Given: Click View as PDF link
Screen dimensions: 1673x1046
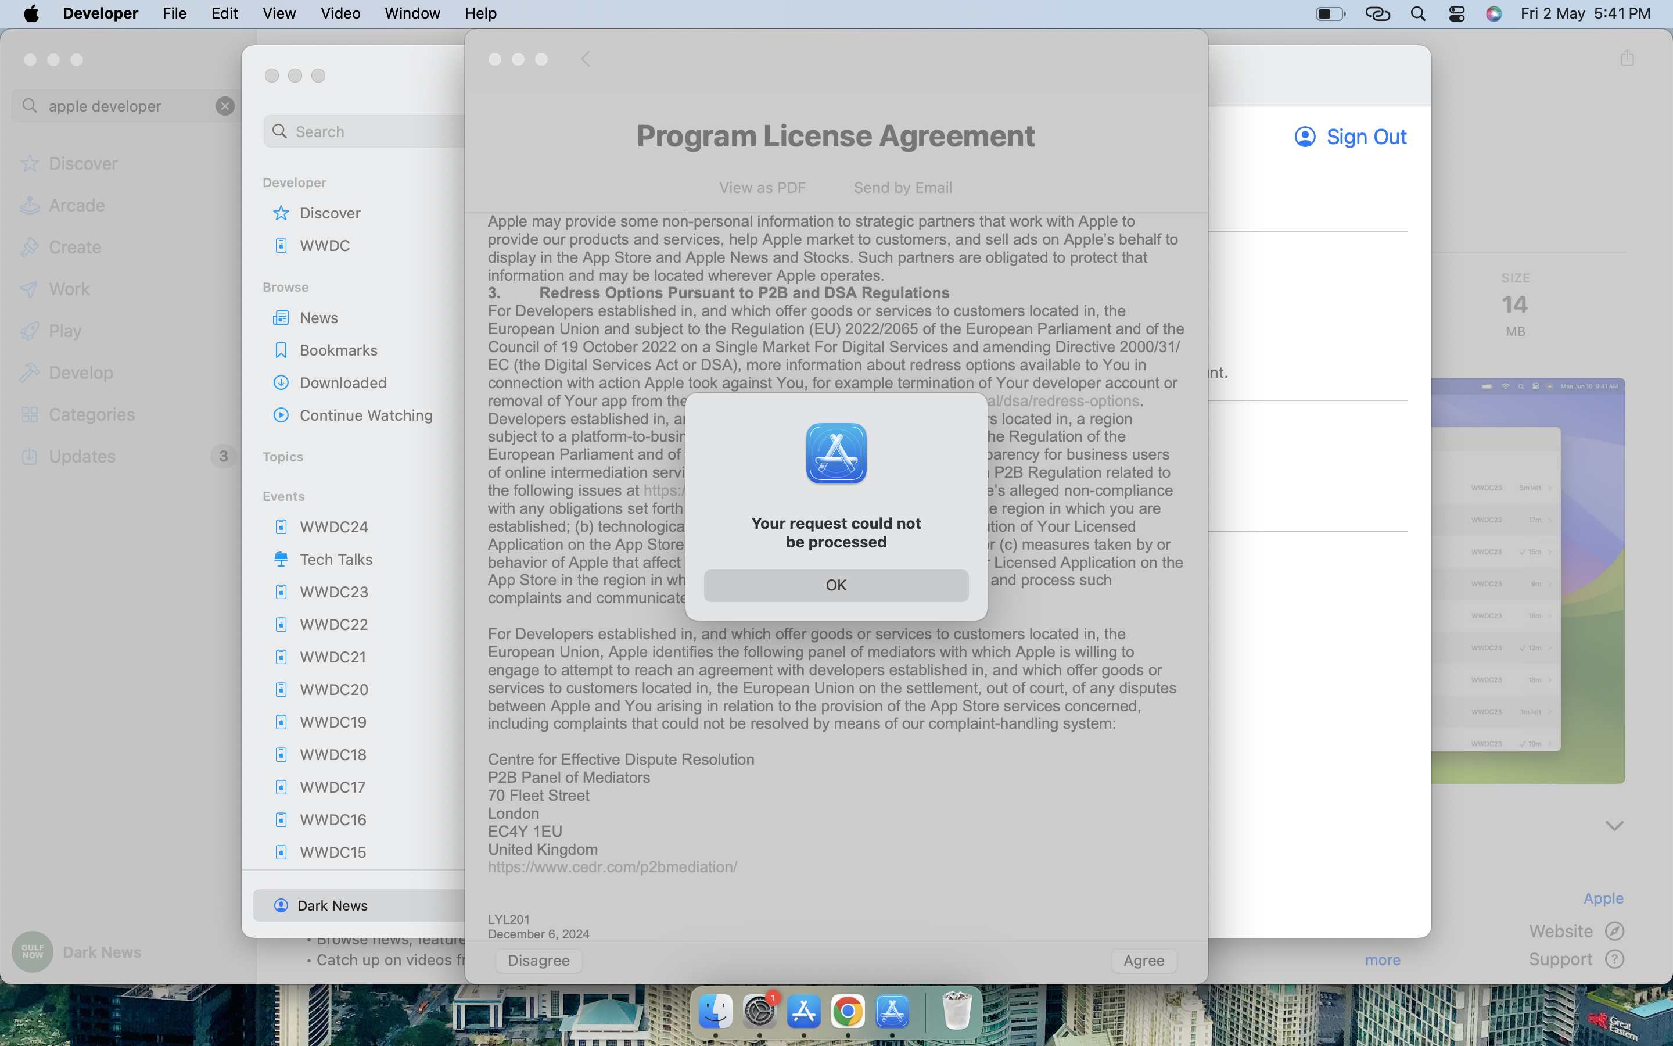Looking at the screenshot, I should click(763, 188).
